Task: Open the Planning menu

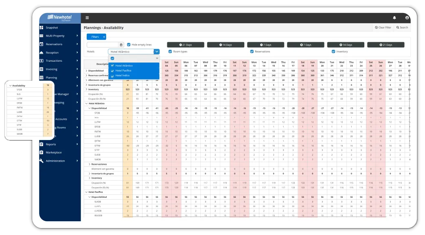Action: click(x=59, y=78)
